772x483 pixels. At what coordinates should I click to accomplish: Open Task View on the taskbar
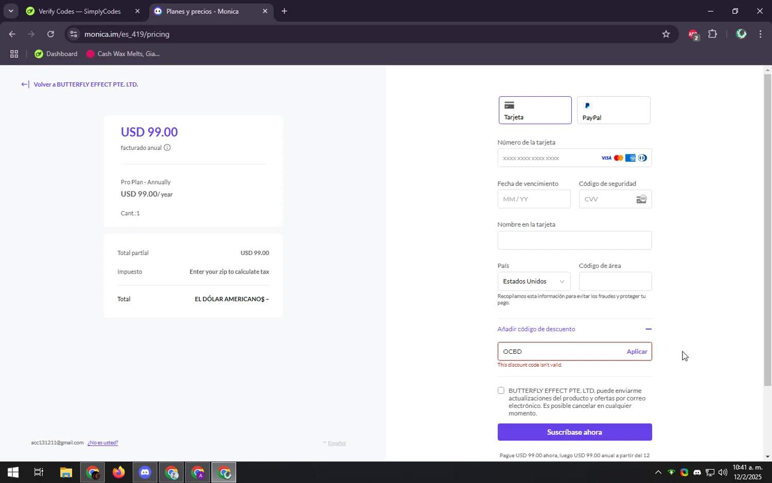[39, 472]
